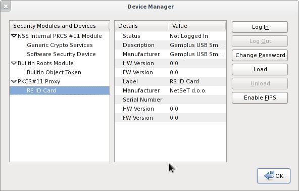Select Builtin Object Token

[54, 72]
